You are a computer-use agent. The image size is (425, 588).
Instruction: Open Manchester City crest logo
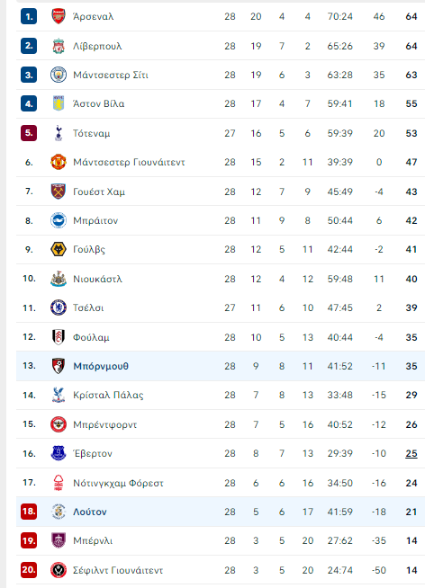click(x=59, y=75)
